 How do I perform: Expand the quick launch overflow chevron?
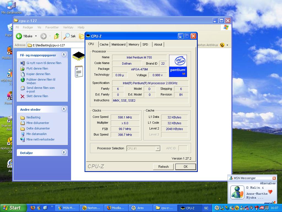click(52, 206)
